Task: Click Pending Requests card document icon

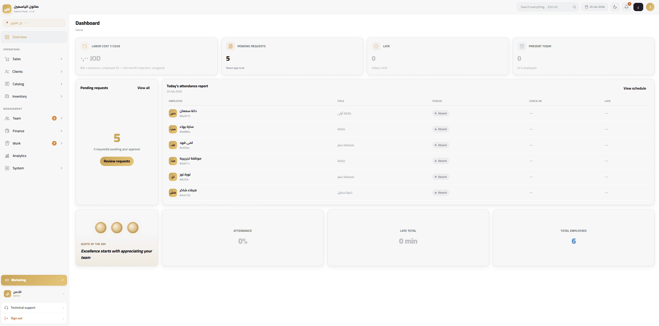Action: pos(230,46)
